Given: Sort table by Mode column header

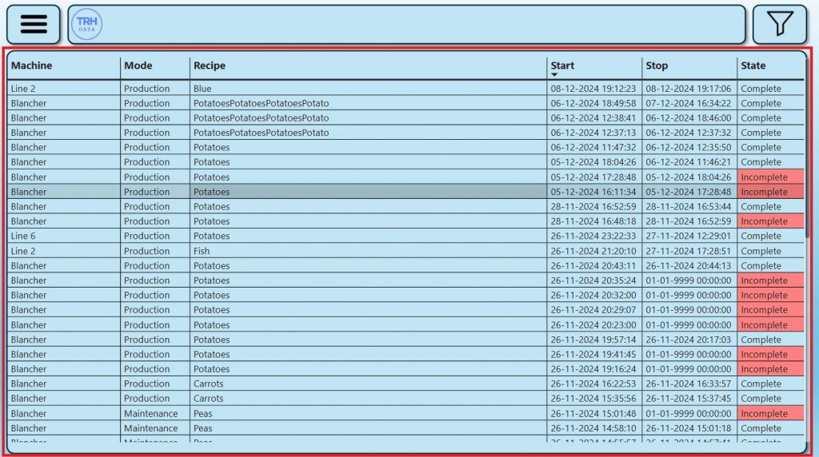Looking at the screenshot, I should click(138, 66).
